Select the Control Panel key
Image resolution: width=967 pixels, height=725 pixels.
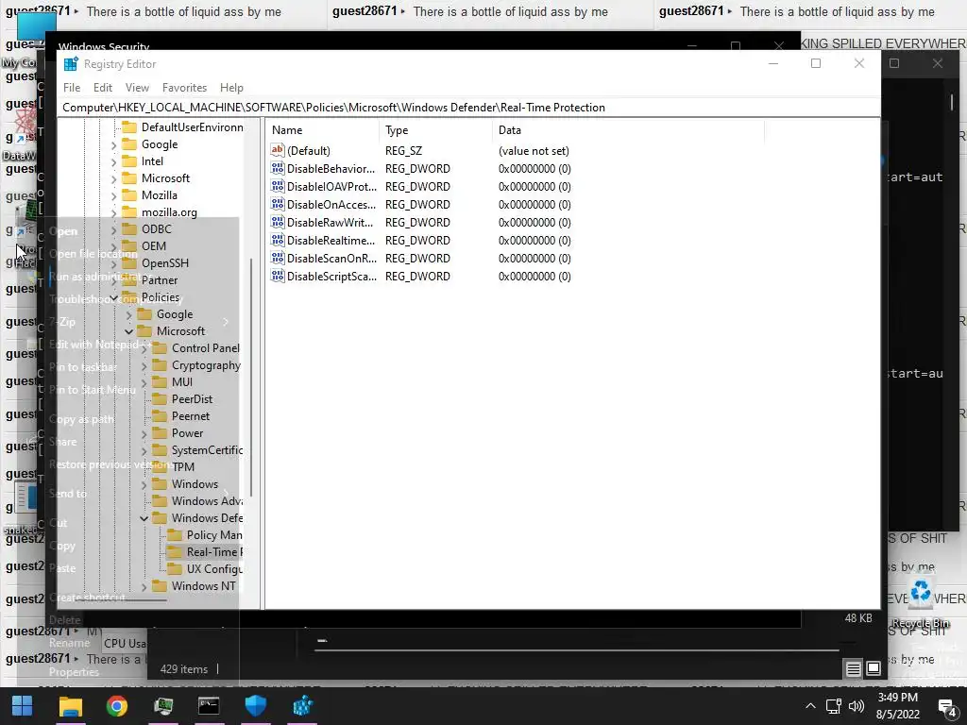[x=205, y=348]
